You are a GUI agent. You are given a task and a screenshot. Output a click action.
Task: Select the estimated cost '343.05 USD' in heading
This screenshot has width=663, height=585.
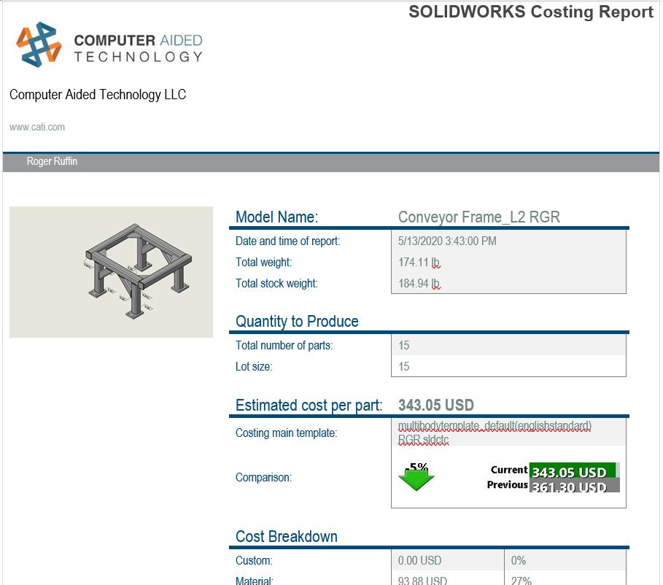436,406
